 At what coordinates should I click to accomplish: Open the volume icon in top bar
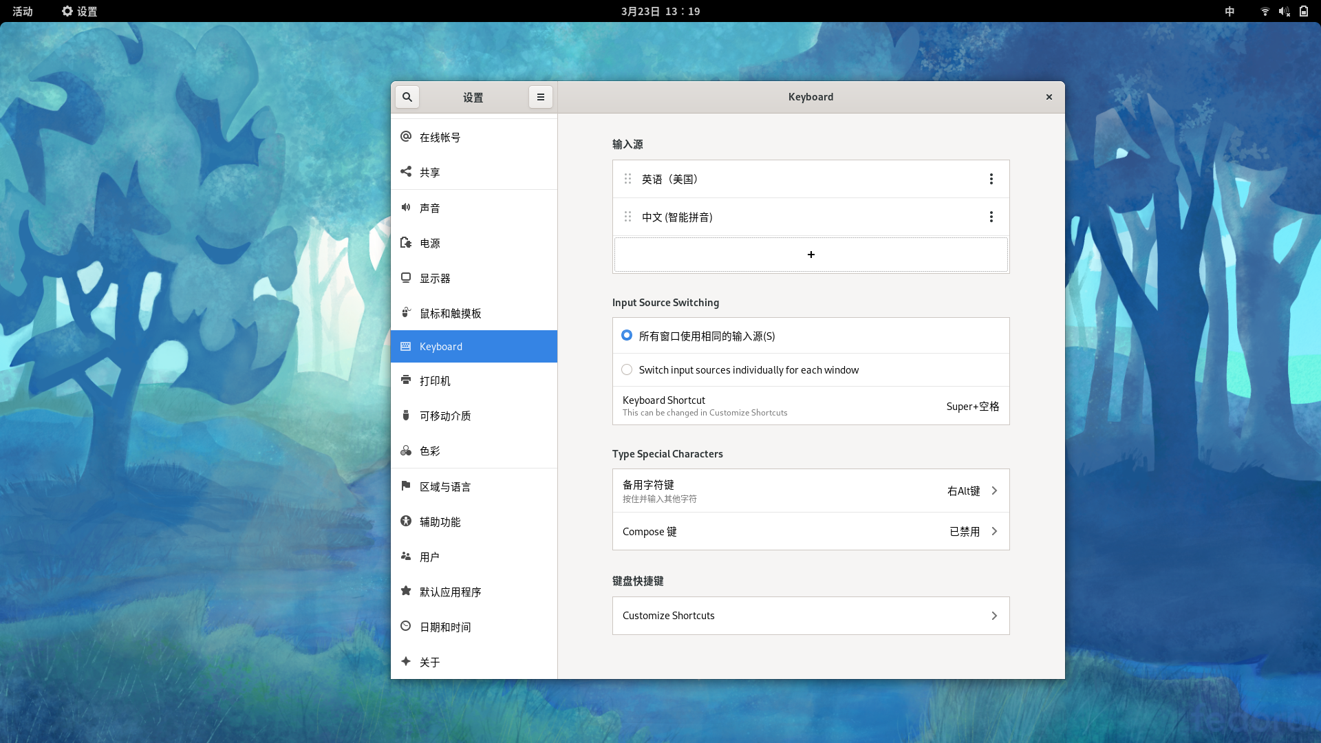coord(1284,11)
